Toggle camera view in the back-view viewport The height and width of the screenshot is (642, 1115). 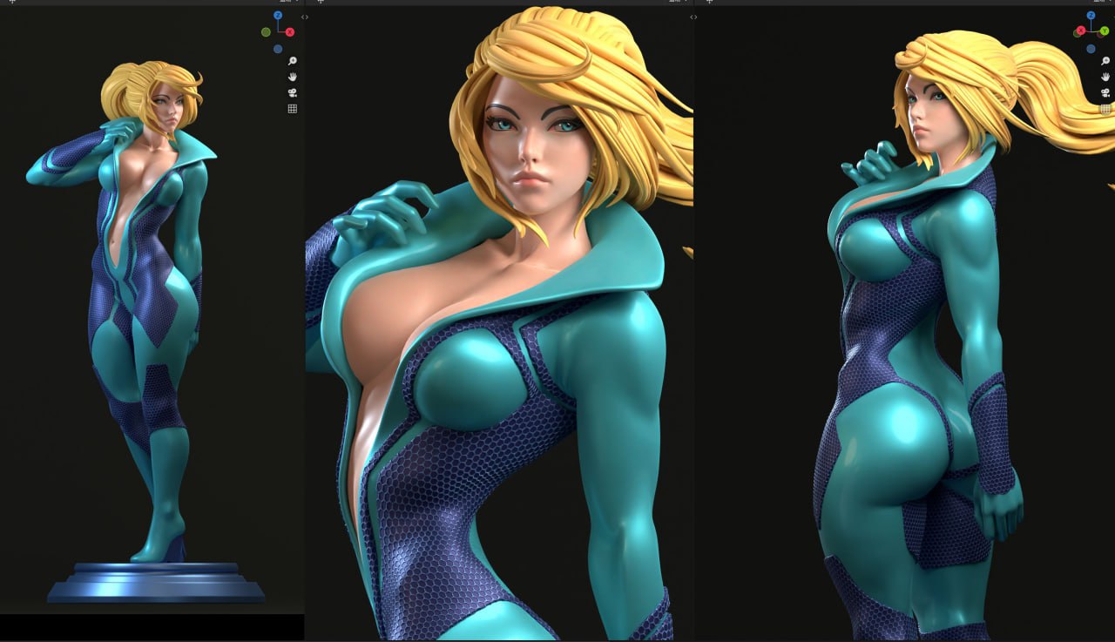(1105, 92)
